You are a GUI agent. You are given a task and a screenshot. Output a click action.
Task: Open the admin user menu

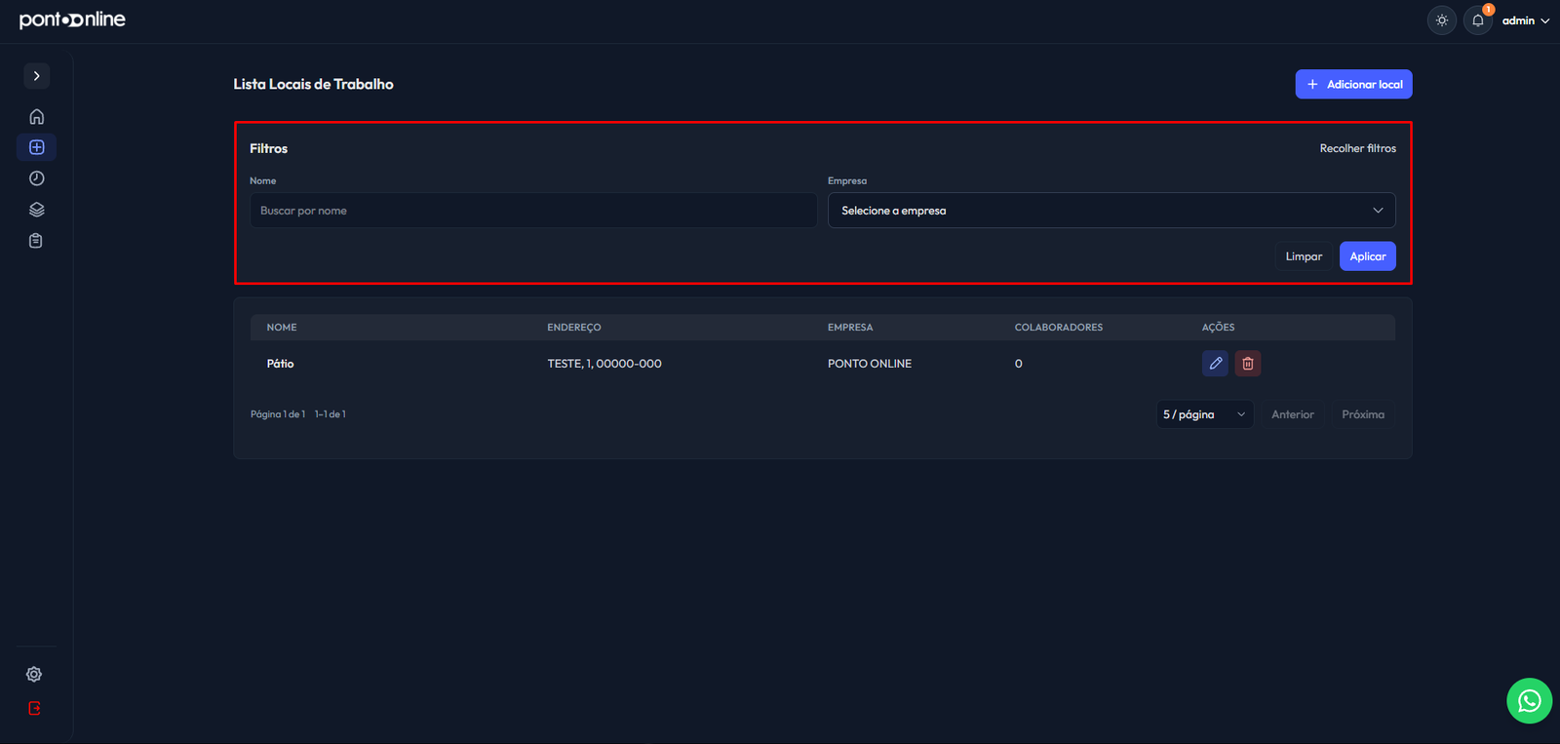click(1526, 20)
